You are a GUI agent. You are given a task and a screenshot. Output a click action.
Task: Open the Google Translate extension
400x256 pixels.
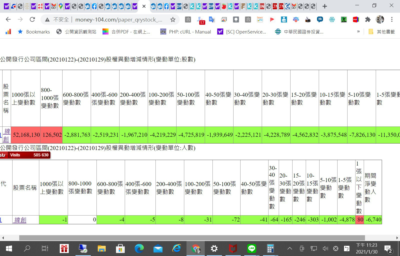point(212,19)
